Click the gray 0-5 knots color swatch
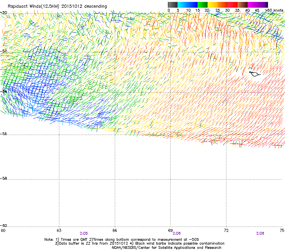This screenshot has height=250, width=285. pos(173,5)
